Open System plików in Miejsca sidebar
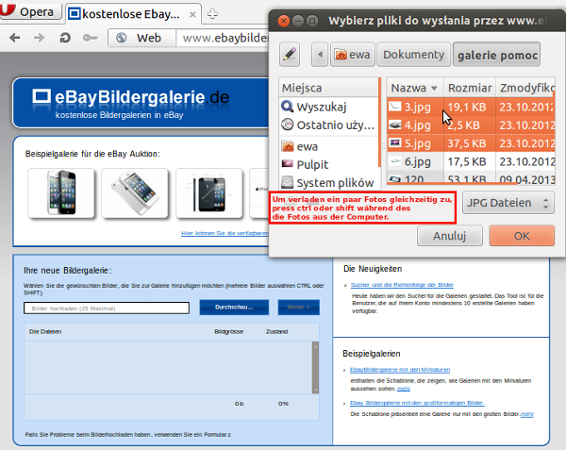Image resolution: width=566 pixels, height=450 pixels. pyautogui.click(x=328, y=183)
